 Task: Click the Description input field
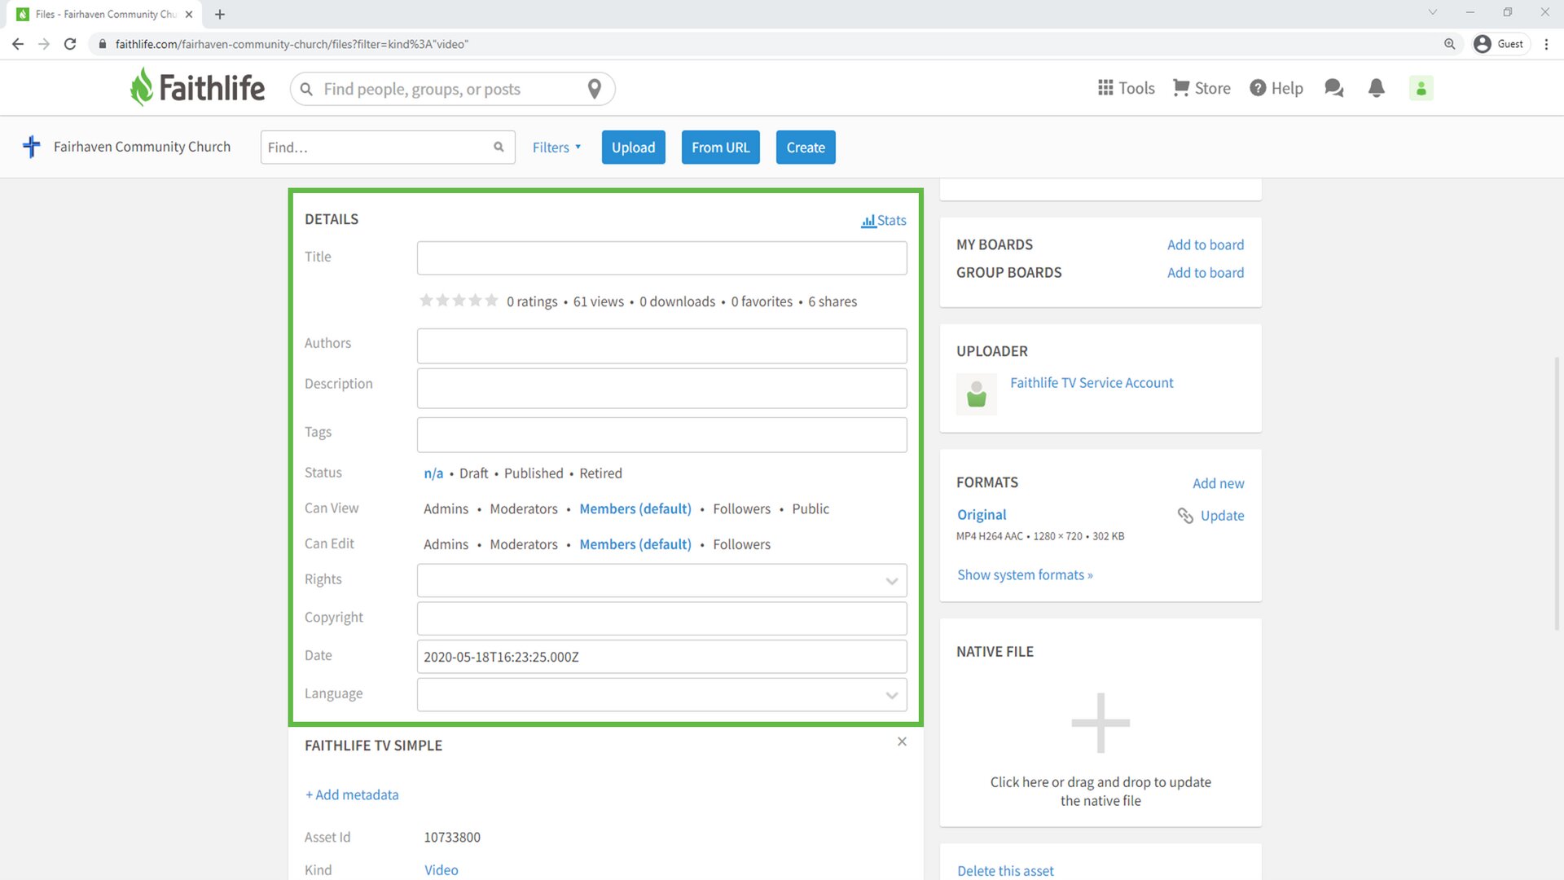coord(661,388)
